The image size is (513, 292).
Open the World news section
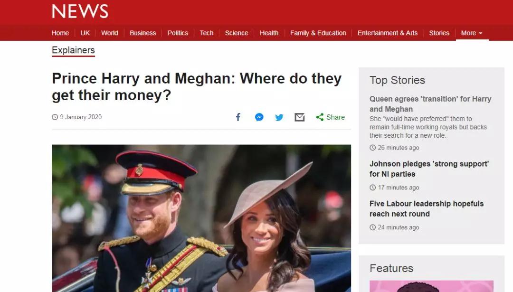coord(109,33)
